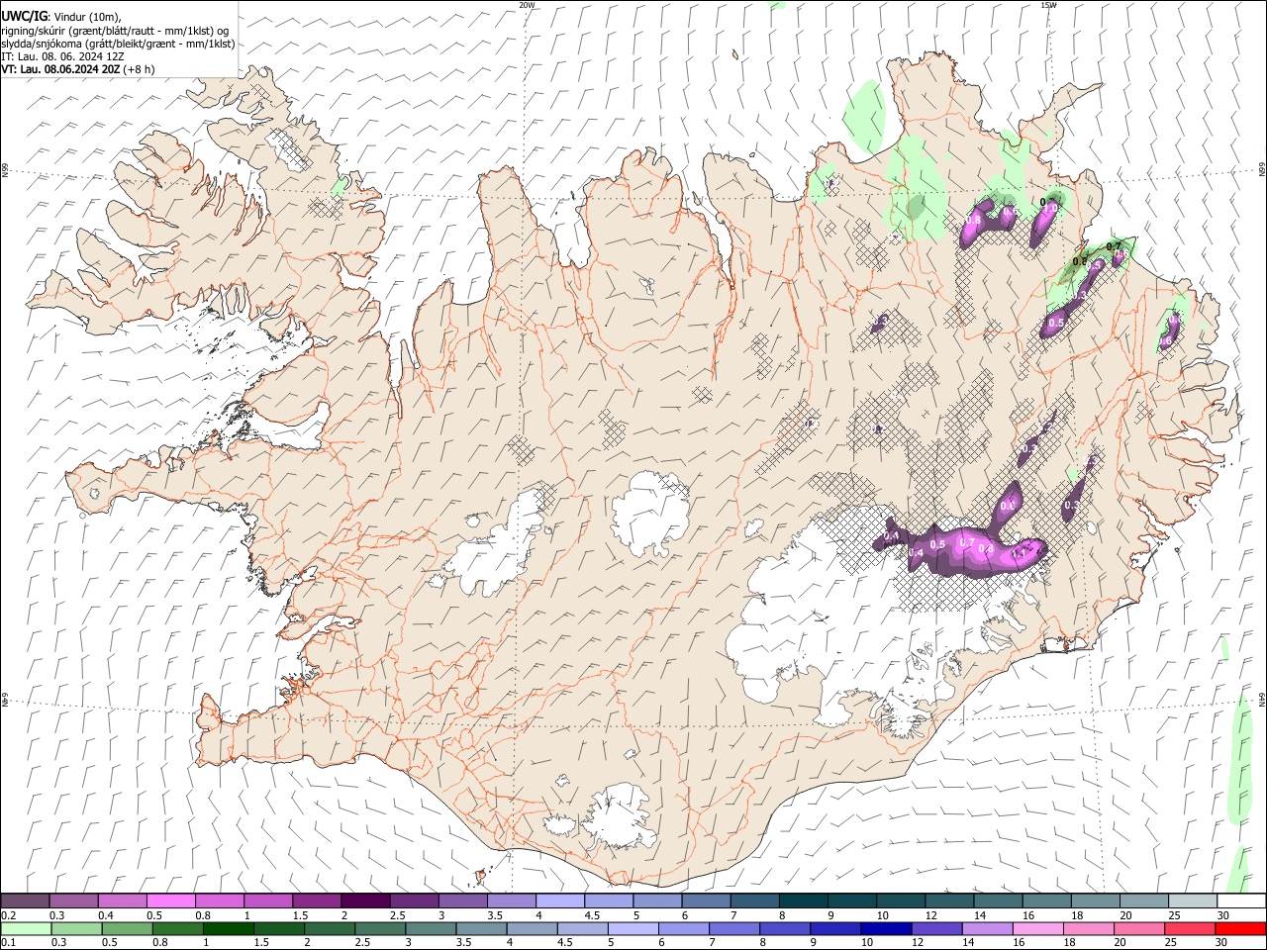The height and width of the screenshot is (950, 1267).
Task: Click the 'IT: Lau. 08. 06. 2024 12Z' line
Action: tap(62, 56)
